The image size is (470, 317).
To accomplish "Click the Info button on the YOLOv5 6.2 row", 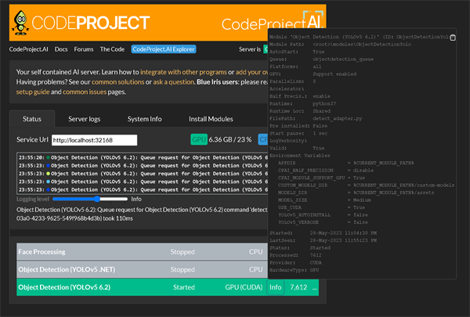I will click(275, 287).
